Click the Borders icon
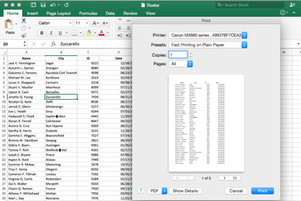This screenshot has width=301, height=201. pos(75,33)
